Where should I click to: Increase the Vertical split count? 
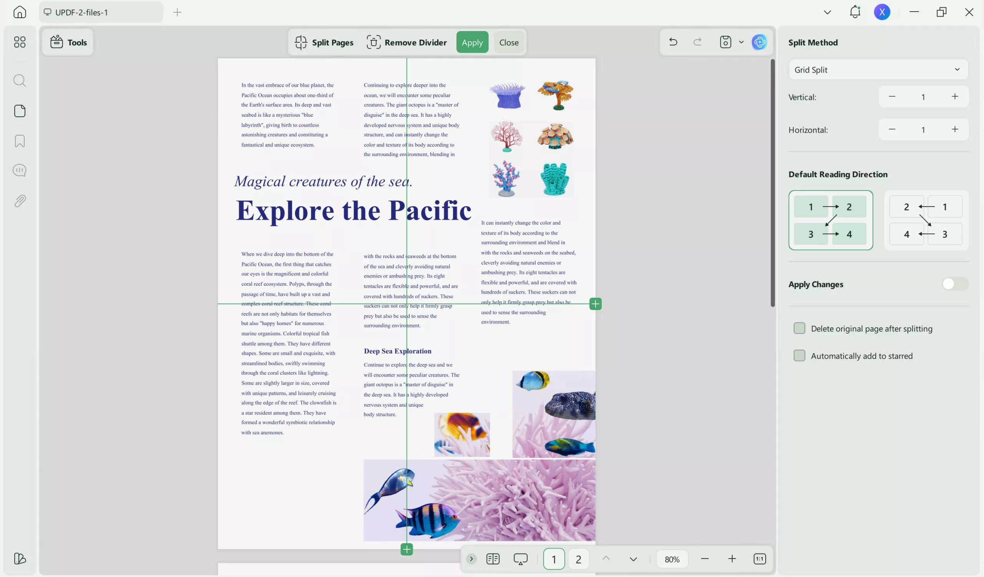pos(955,97)
